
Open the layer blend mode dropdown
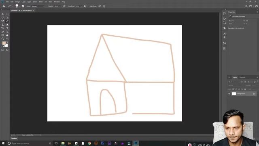click(236, 86)
